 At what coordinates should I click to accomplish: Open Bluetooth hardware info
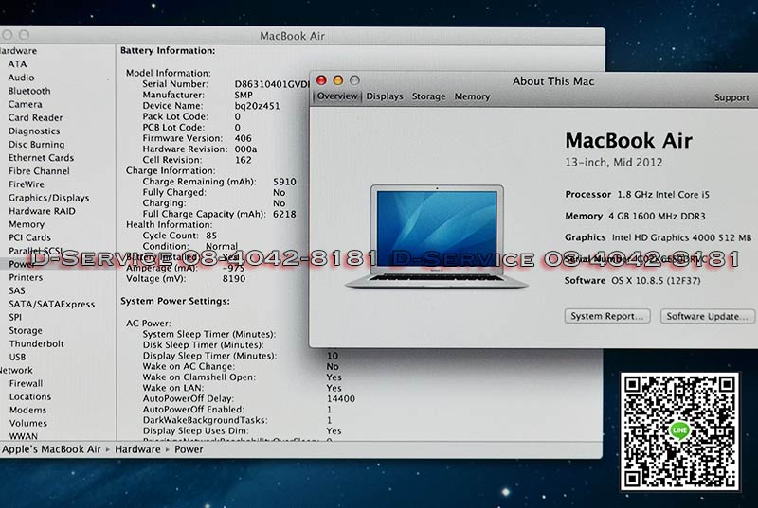pos(29,91)
